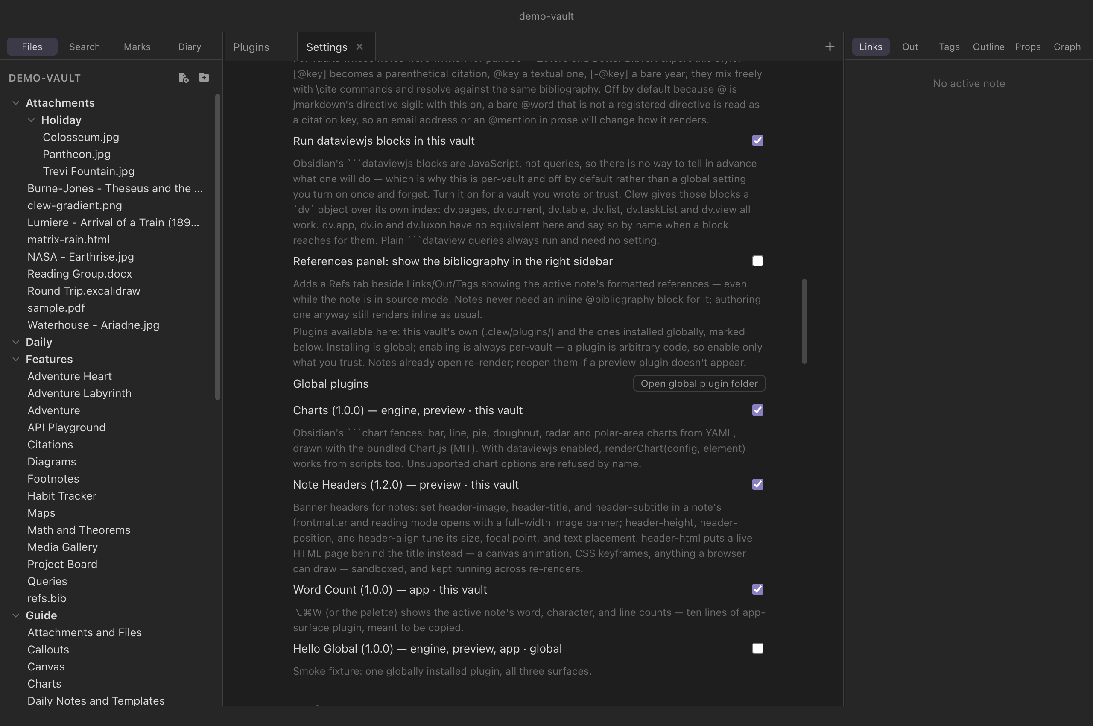This screenshot has width=1093, height=726.
Task: Uncheck the Charts plugin checkbox
Action: (x=757, y=410)
